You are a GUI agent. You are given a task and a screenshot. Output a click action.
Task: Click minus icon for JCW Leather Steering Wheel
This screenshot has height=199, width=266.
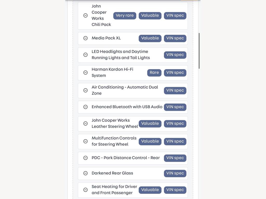click(x=85, y=123)
